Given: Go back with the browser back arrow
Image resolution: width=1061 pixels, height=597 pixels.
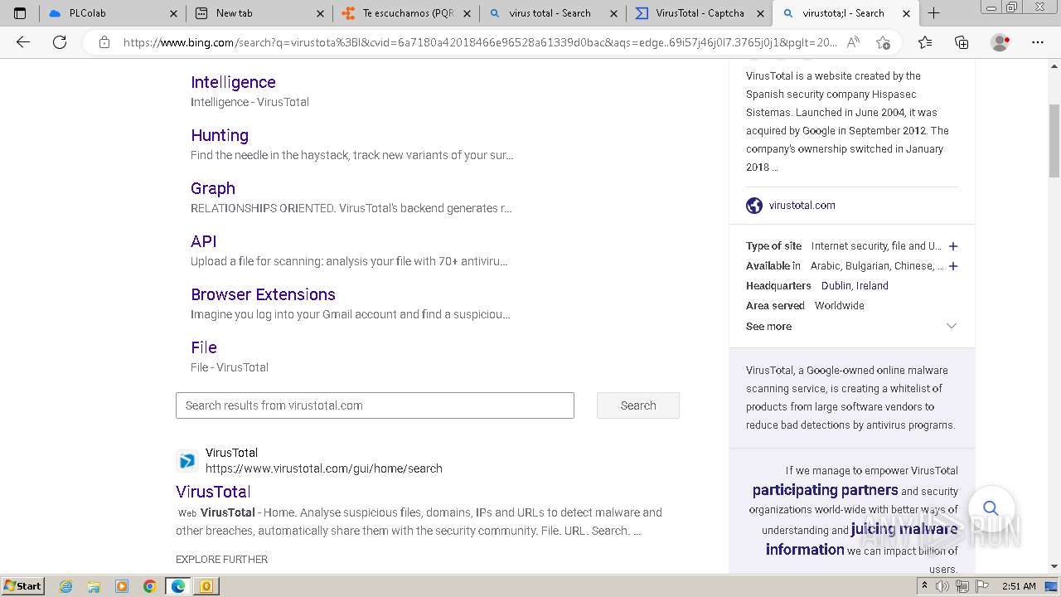Looking at the screenshot, I should tap(23, 42).
